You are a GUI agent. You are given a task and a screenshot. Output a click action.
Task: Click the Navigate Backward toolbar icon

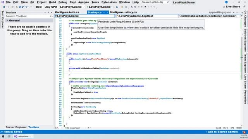tap(4, 7)
